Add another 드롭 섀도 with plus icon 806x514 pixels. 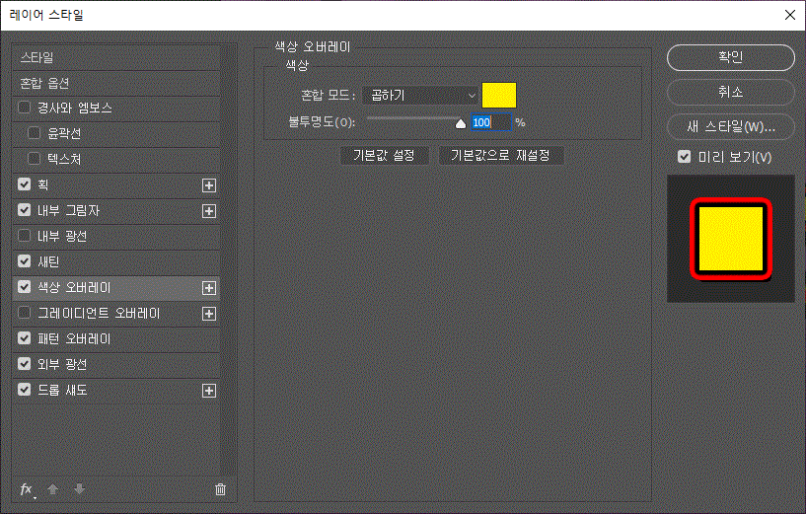click(209, 391)
